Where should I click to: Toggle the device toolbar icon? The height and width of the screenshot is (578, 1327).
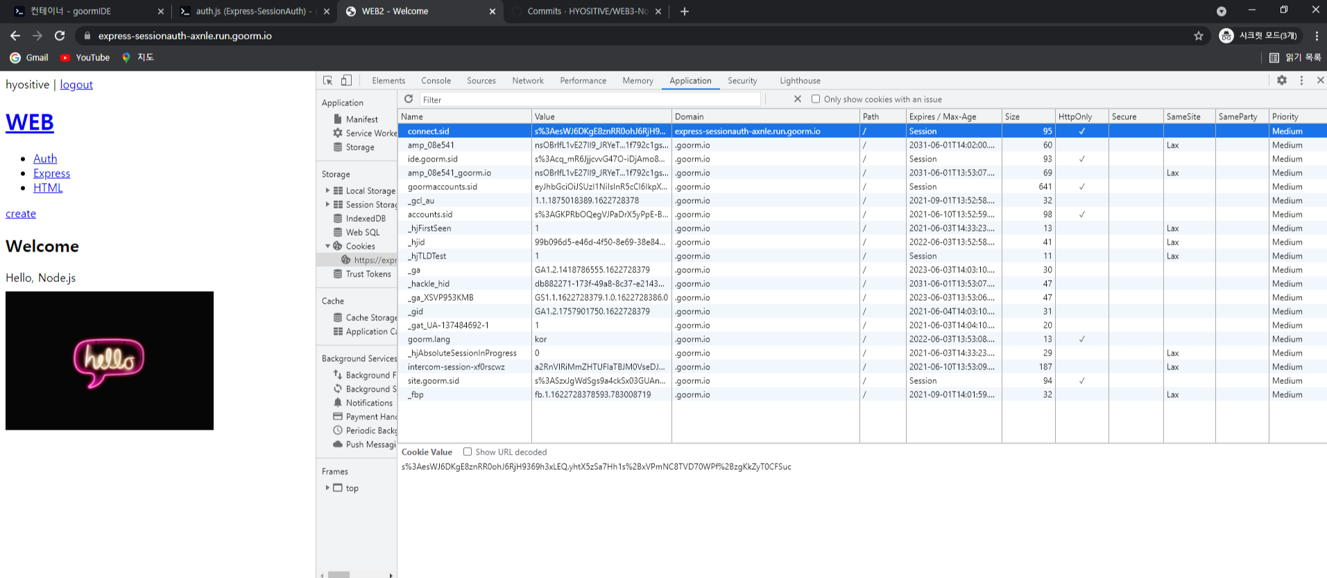pyautogui.click(x=346, y=80)
